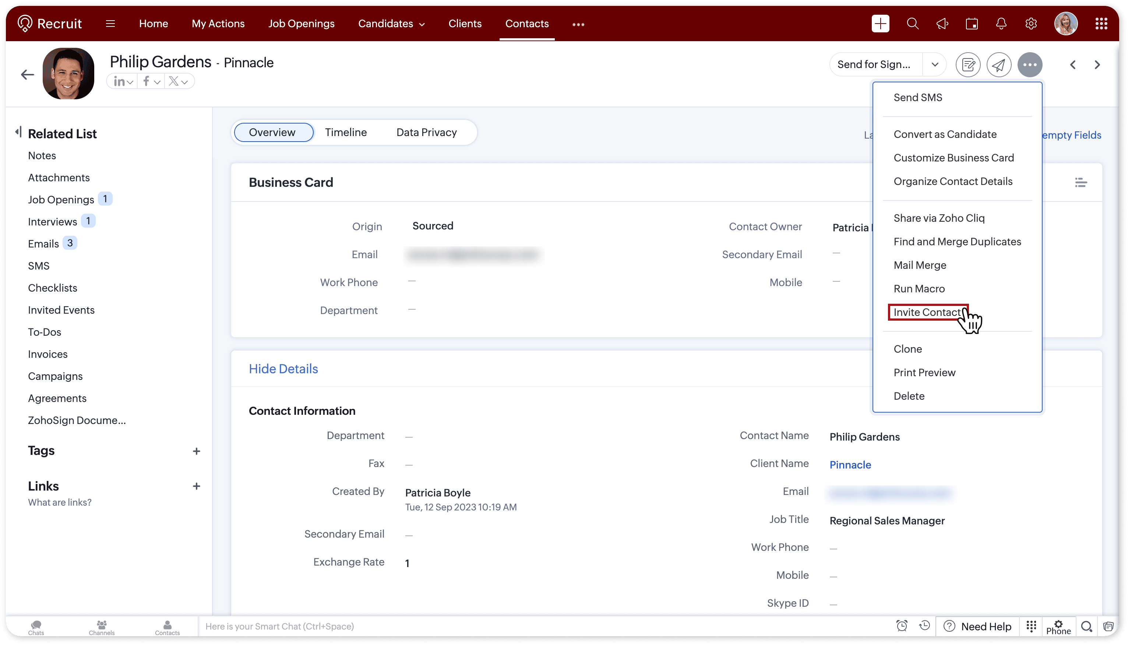Viewport: 1128px width, 645px height.
Task: Click the plus quick-create icon in the top bar
Action: click(880, 24)
